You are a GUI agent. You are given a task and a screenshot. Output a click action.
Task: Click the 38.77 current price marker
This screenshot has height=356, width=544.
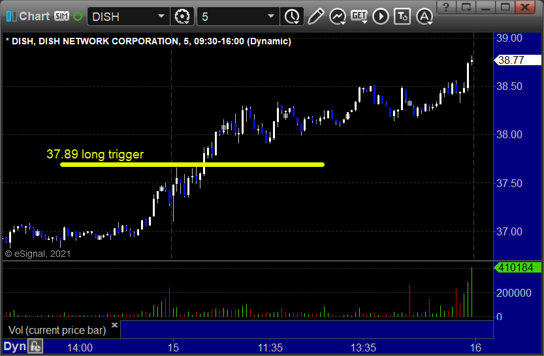pos(517,60)
